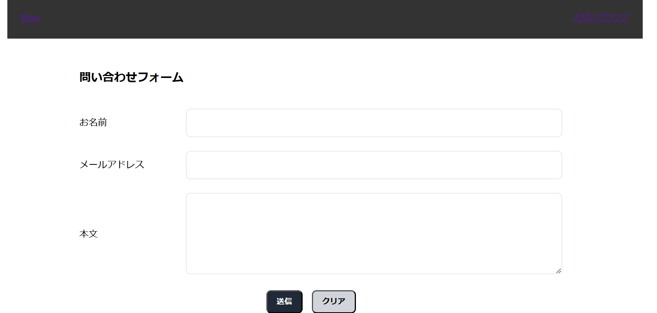Open the Blog link in header
This screenshot has height=313, width=657.
pyautogui.click(x=30, y=18)
